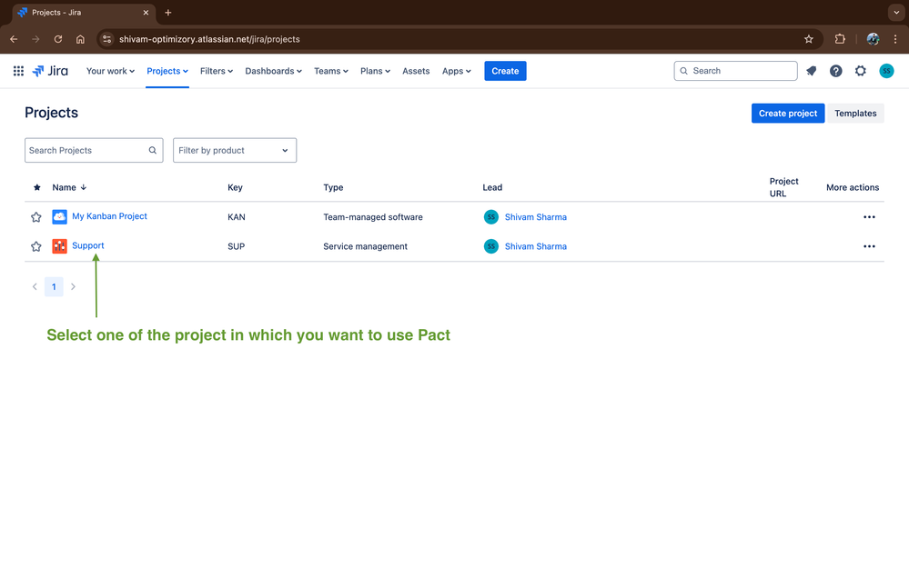Viewport: 909px width, 568px height.
Task: Open the SS profile avatar menu
Action: click(x=886, y=71)
